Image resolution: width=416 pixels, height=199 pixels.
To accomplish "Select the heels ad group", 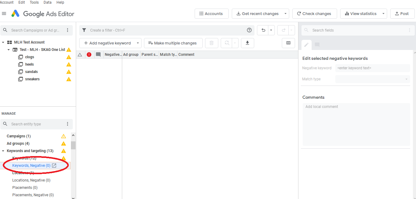I will pos(29,64).
